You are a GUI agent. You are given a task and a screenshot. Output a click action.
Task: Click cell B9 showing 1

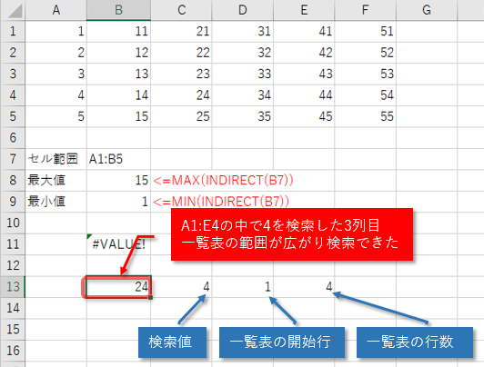pos(118,202)
